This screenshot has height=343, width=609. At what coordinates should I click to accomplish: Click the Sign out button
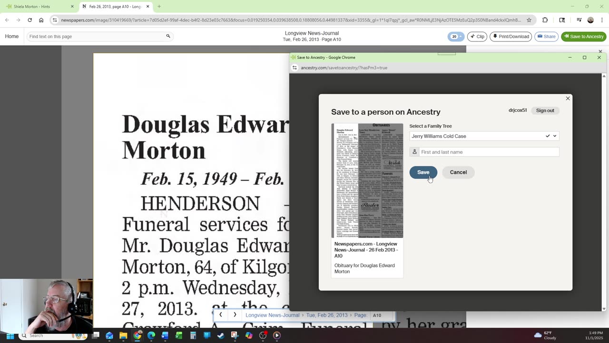(x=545, y=111)
